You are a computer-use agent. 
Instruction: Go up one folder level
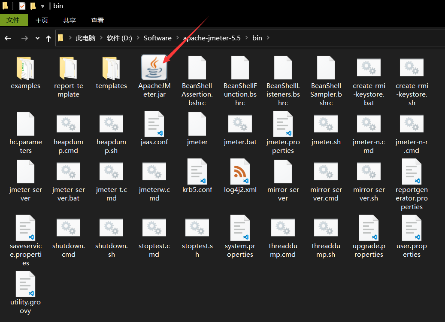[48, 38]
